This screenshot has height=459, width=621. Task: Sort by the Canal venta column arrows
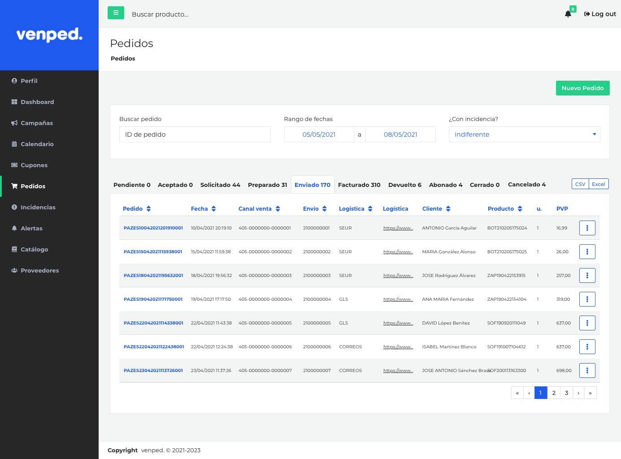(x=278, y=209)
